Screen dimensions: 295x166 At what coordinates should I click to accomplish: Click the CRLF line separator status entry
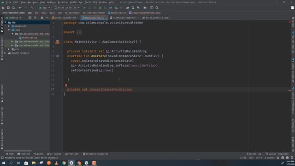coord(251,158)
